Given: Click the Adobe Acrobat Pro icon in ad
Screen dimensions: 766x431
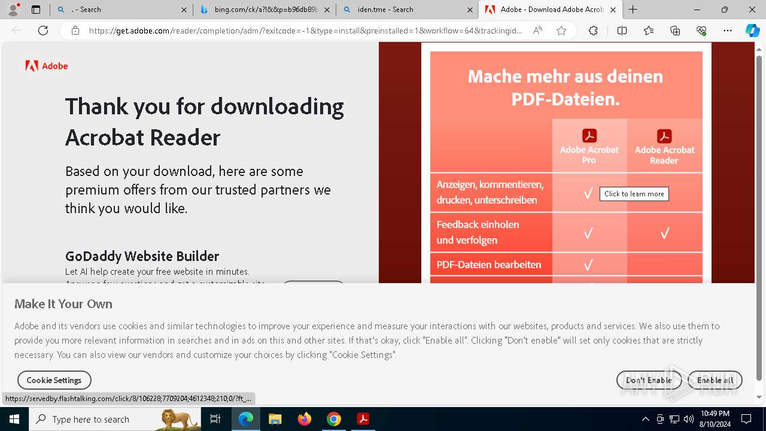Looking at the screenshot, I should click(589, 136).
